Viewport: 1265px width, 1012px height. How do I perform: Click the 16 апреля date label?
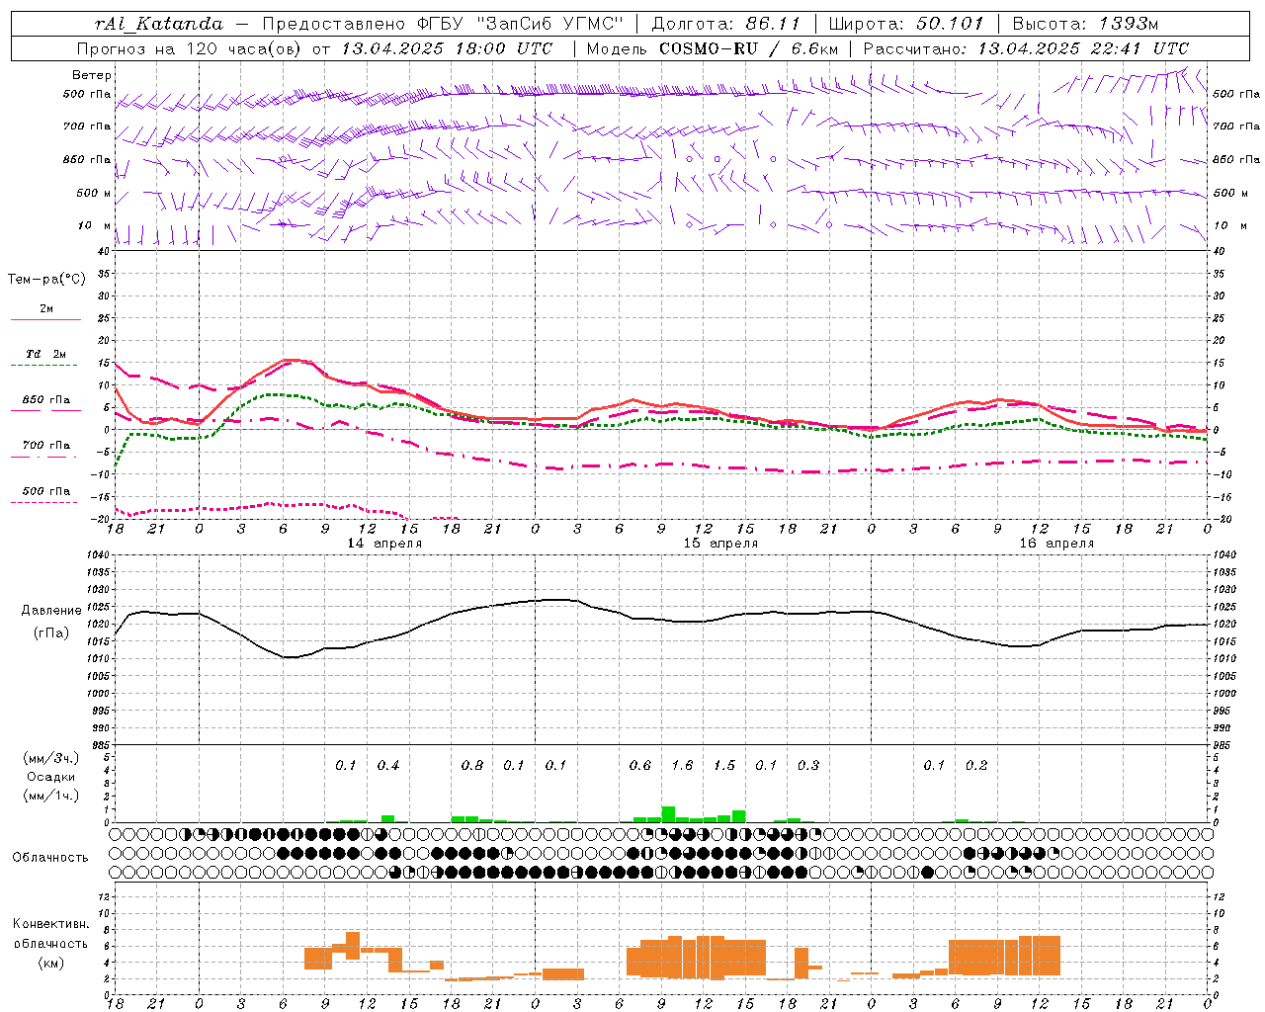1056,544
